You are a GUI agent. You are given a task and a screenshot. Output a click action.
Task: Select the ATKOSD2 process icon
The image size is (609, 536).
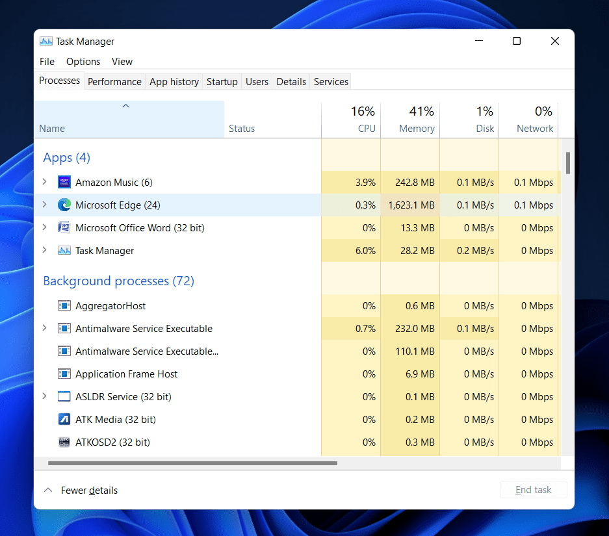[x=64, y=442]
